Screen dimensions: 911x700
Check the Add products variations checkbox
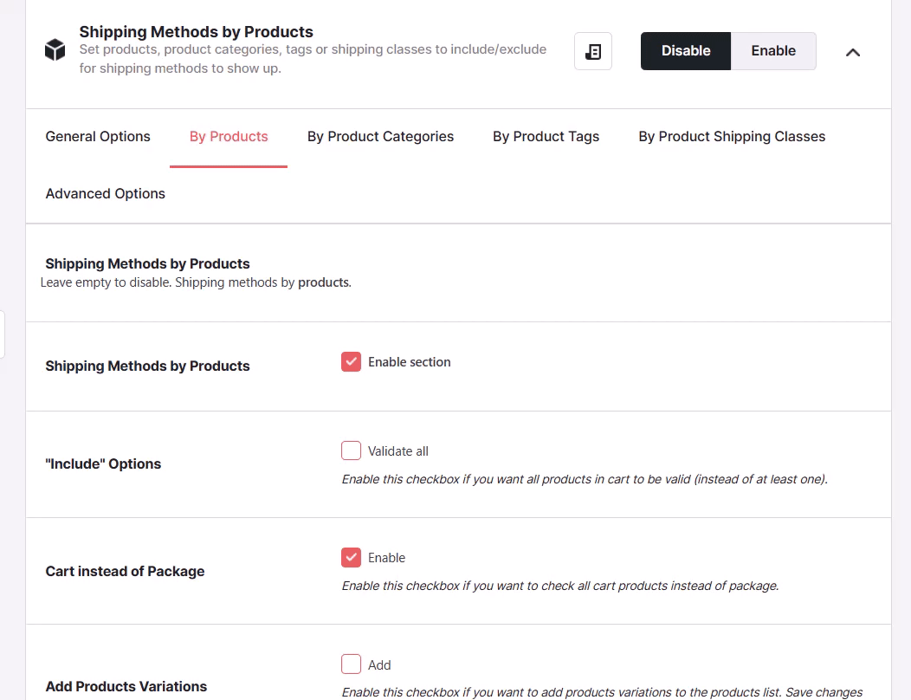tap(351, 664)
